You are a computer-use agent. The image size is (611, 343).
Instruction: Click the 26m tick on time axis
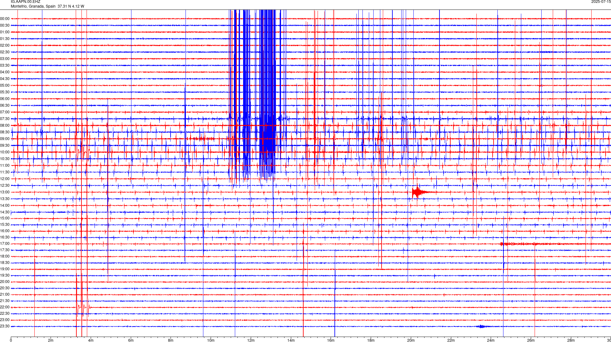click(x=531, y=340)
